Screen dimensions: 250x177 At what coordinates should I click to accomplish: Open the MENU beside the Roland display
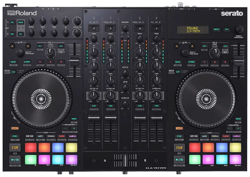(x=217, y=29)
